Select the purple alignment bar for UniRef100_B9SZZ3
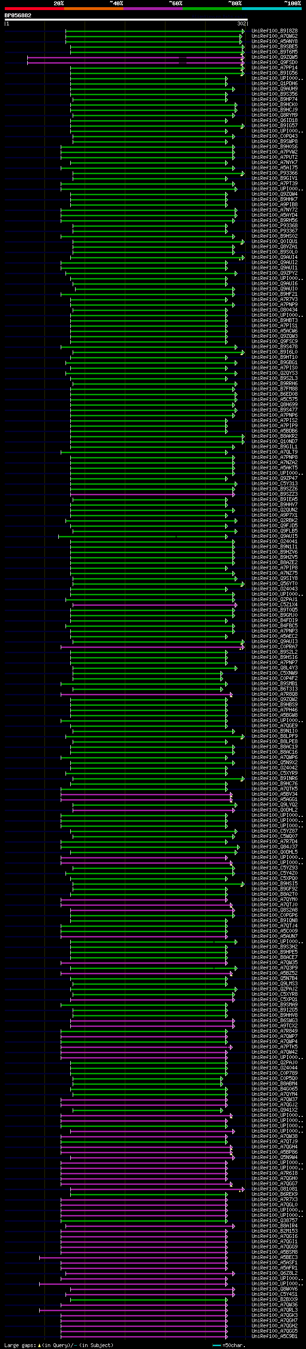 coord(153,494)
